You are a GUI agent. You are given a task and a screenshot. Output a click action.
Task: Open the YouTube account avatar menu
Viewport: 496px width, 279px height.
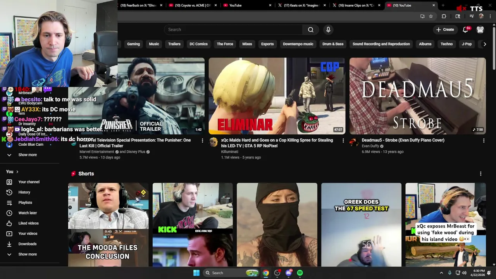[x=480, y=29]
